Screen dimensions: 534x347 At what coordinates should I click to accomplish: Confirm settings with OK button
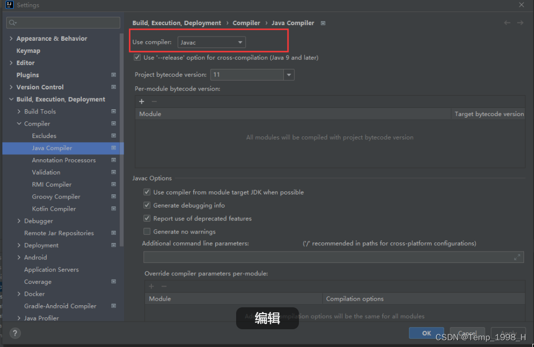pyautogui.click(x=426, y=333)
